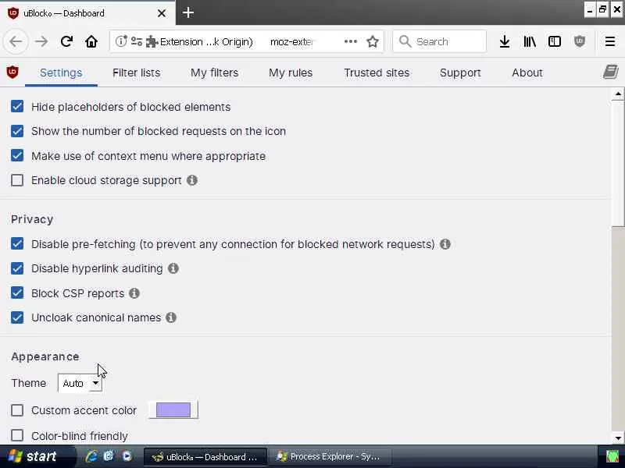Open the Theme Auto dropdown

[80, 383]
